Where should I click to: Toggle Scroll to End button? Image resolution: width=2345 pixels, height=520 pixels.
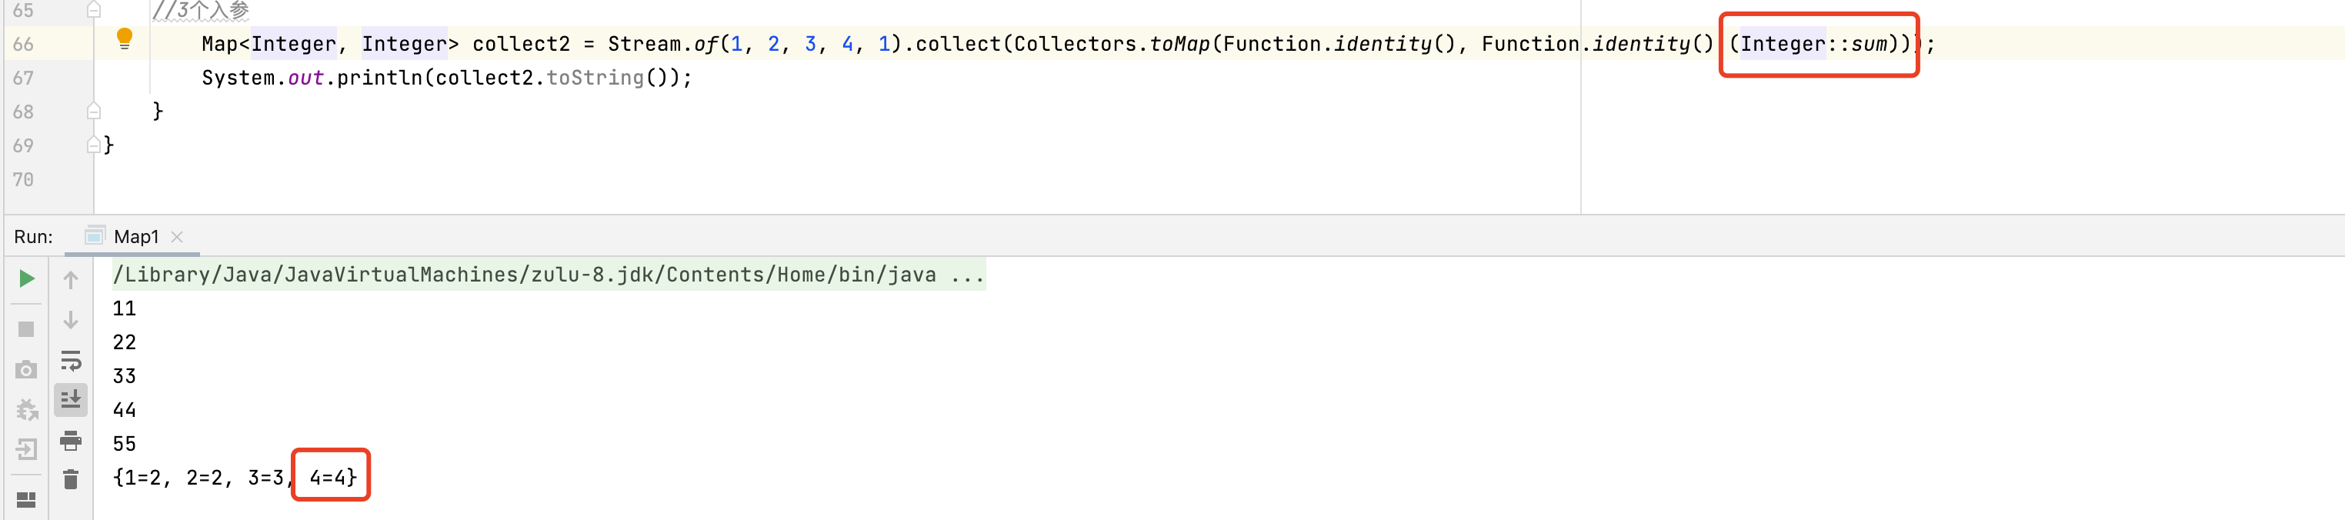pyautogui.click(x=71, y=399)
